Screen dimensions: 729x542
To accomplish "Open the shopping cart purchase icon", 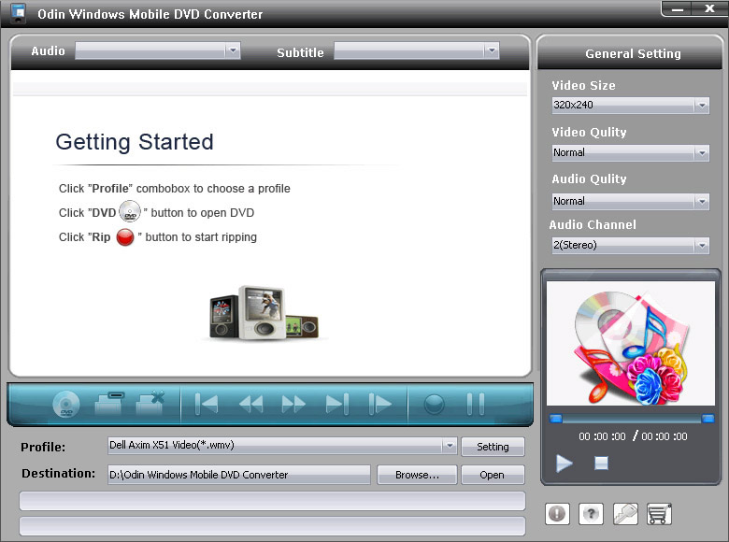I will tap(659, 514).
